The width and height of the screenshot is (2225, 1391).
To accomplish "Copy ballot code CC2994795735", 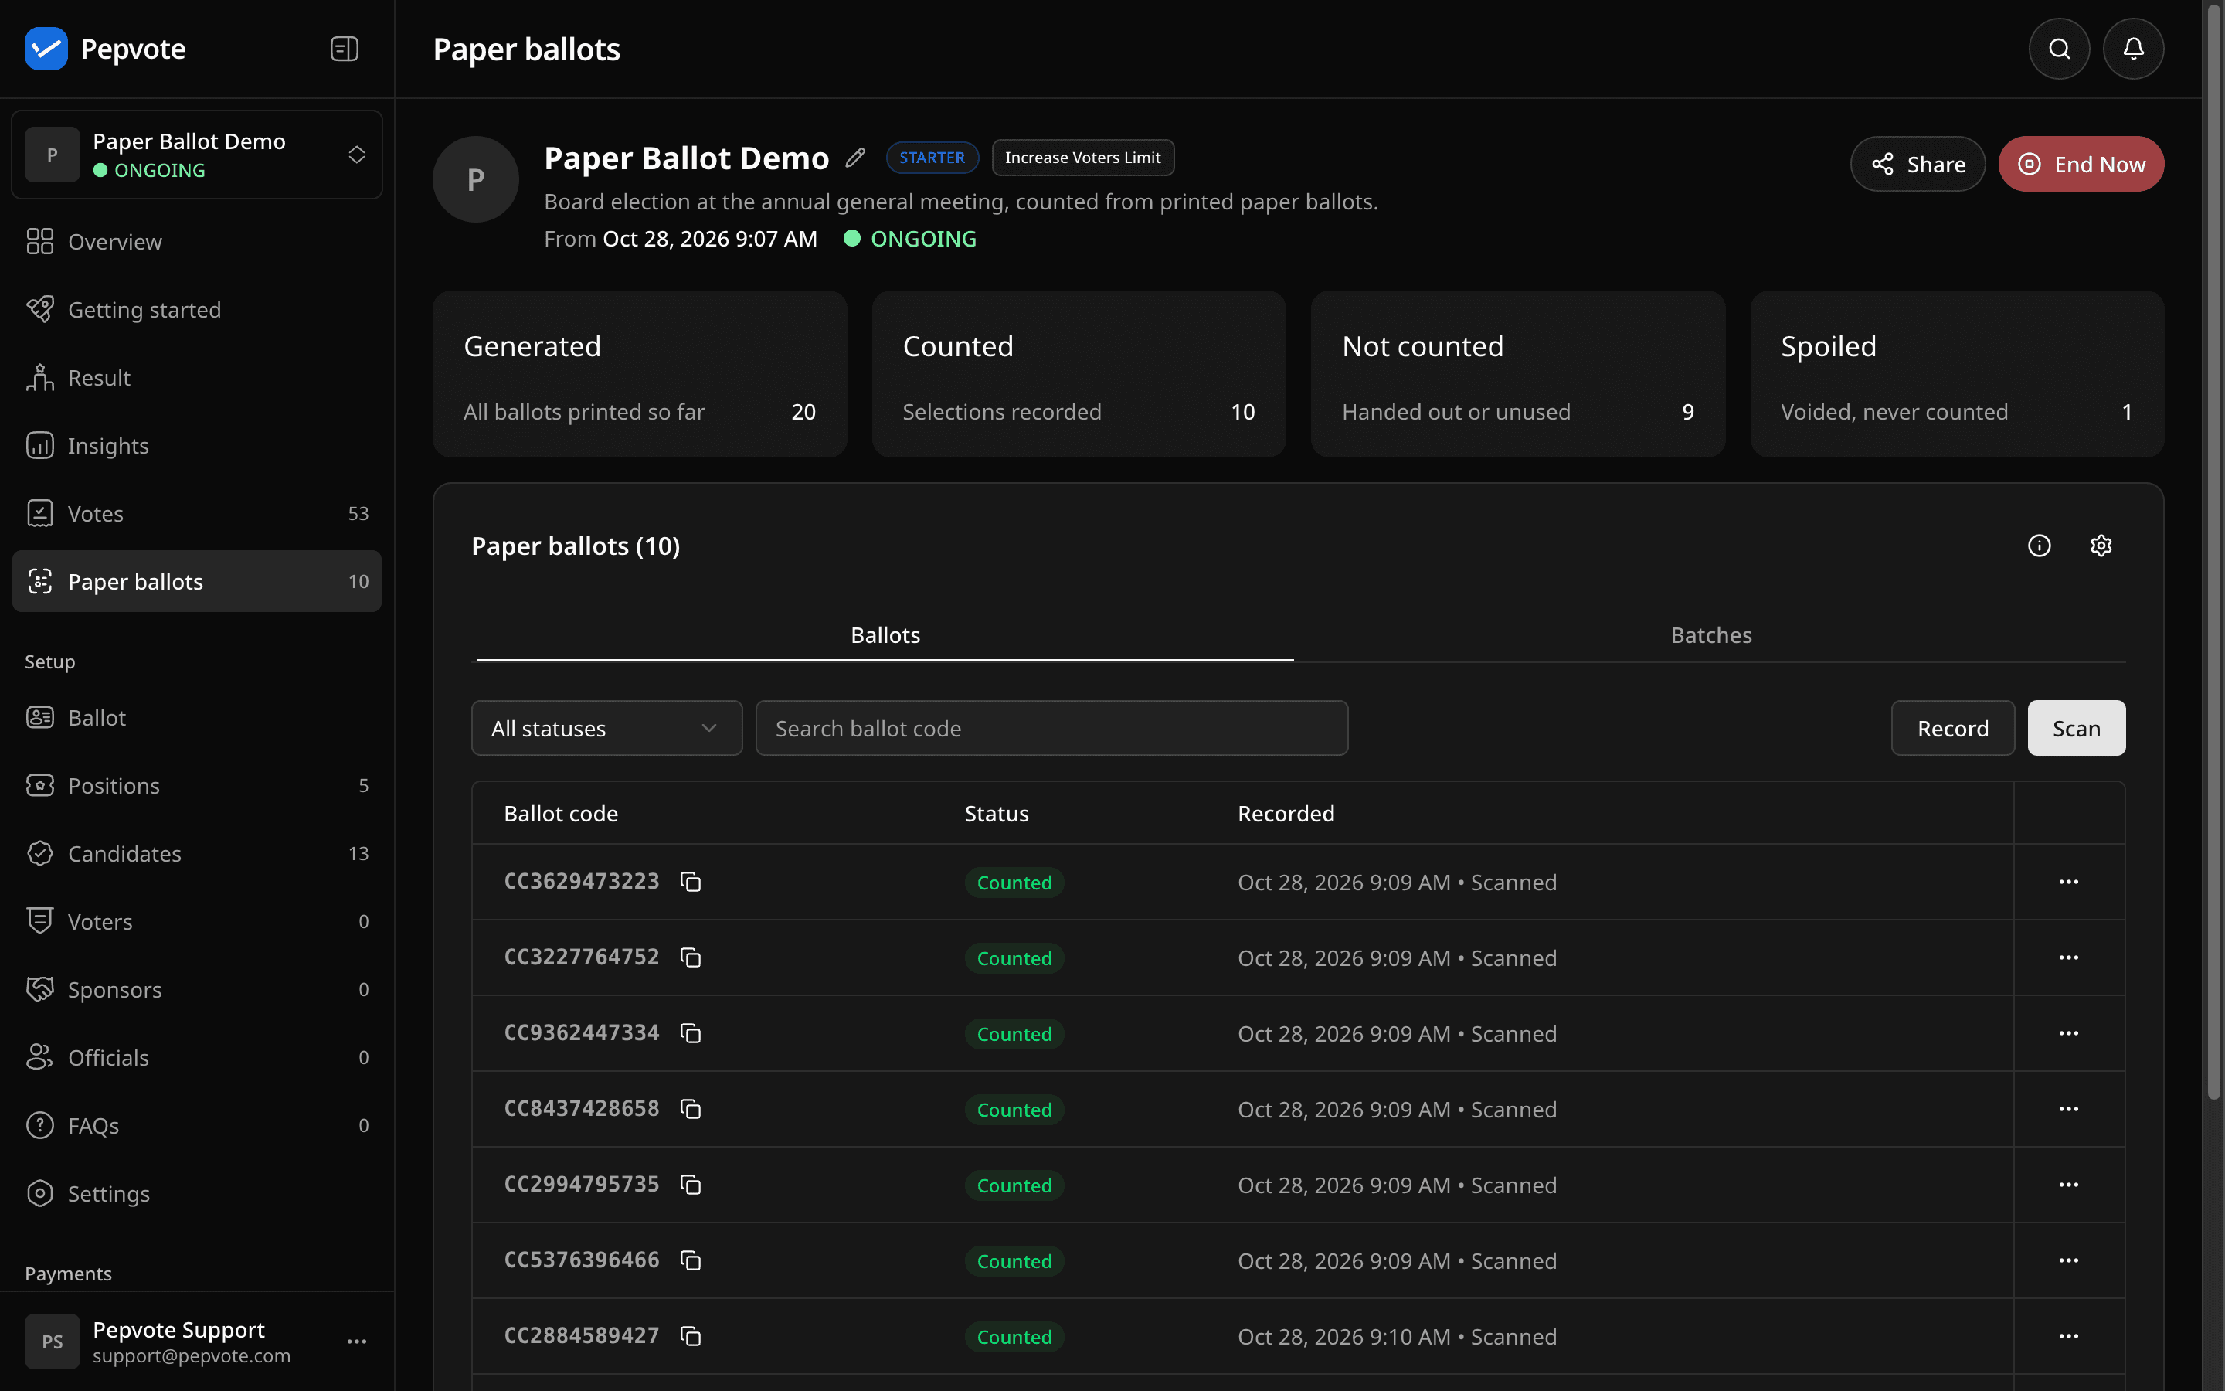I will [691, 1185].
